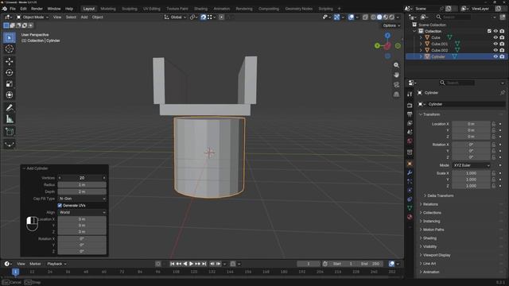
Task: Open the Material properties tab
Action: [x=410, y=217]
